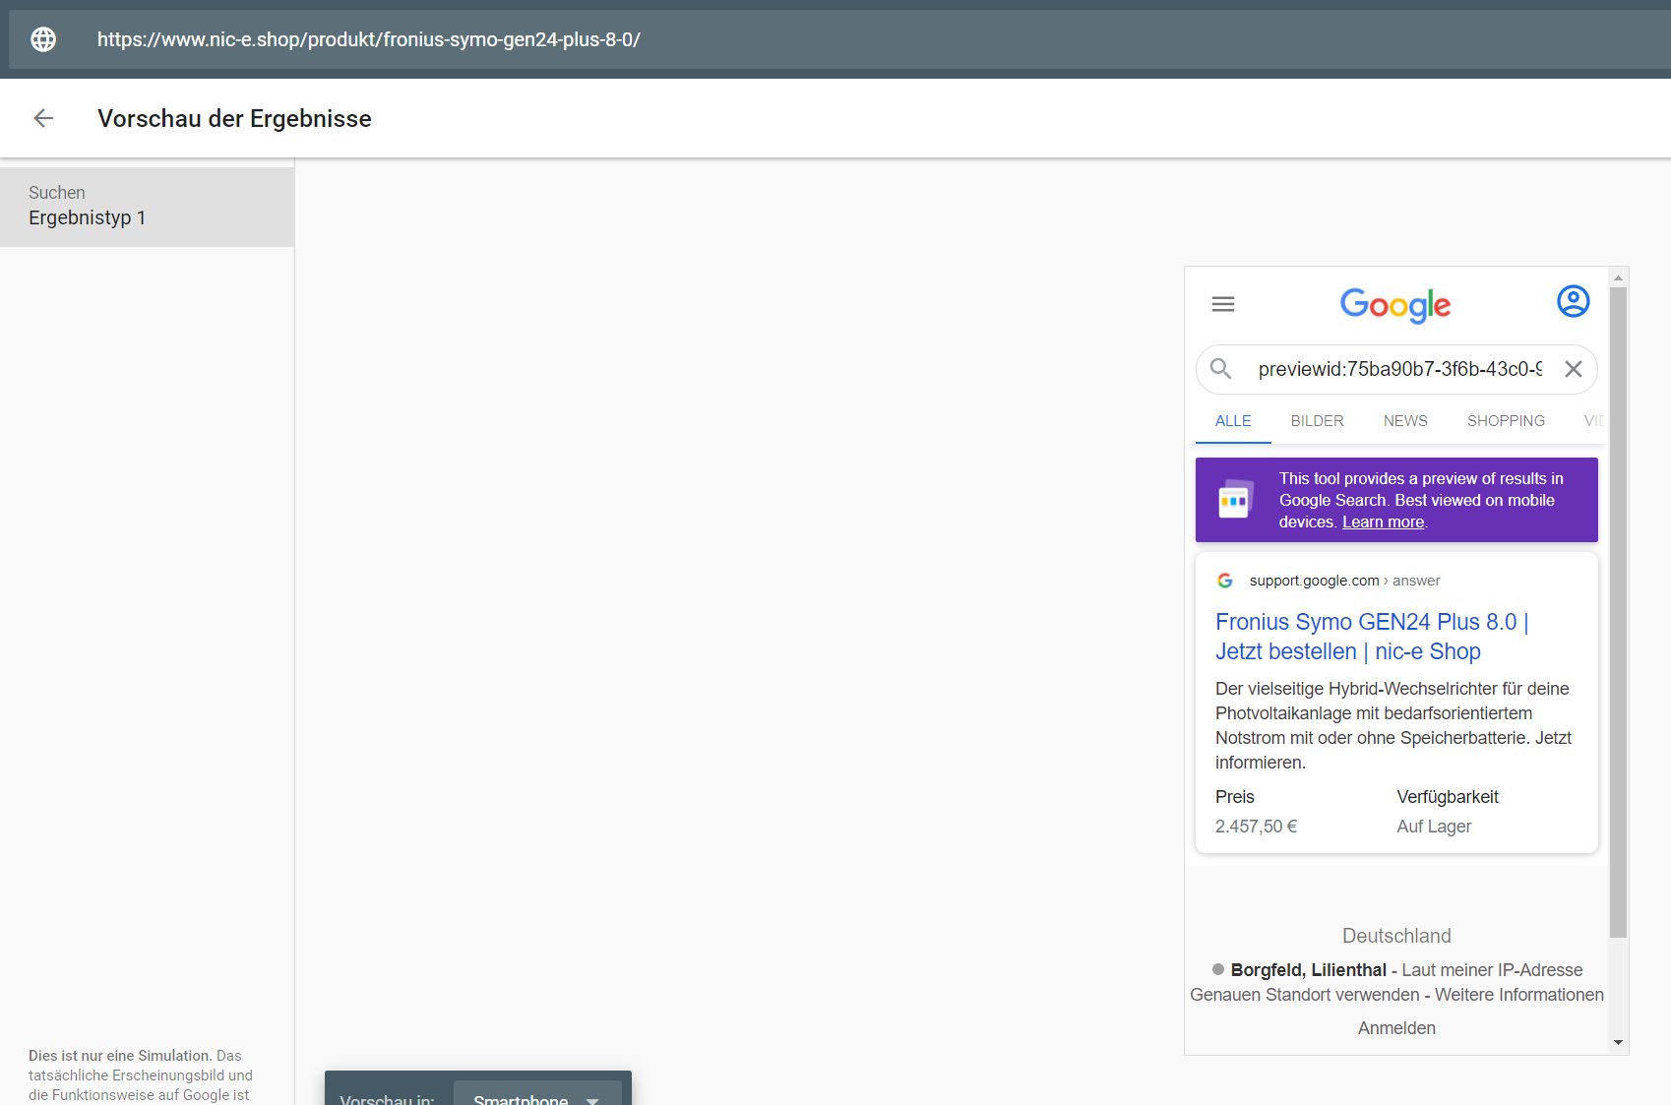The image size is (1671, 1105).
Task: Open the SHOPPING tab
Action: tap(1506, 421)
